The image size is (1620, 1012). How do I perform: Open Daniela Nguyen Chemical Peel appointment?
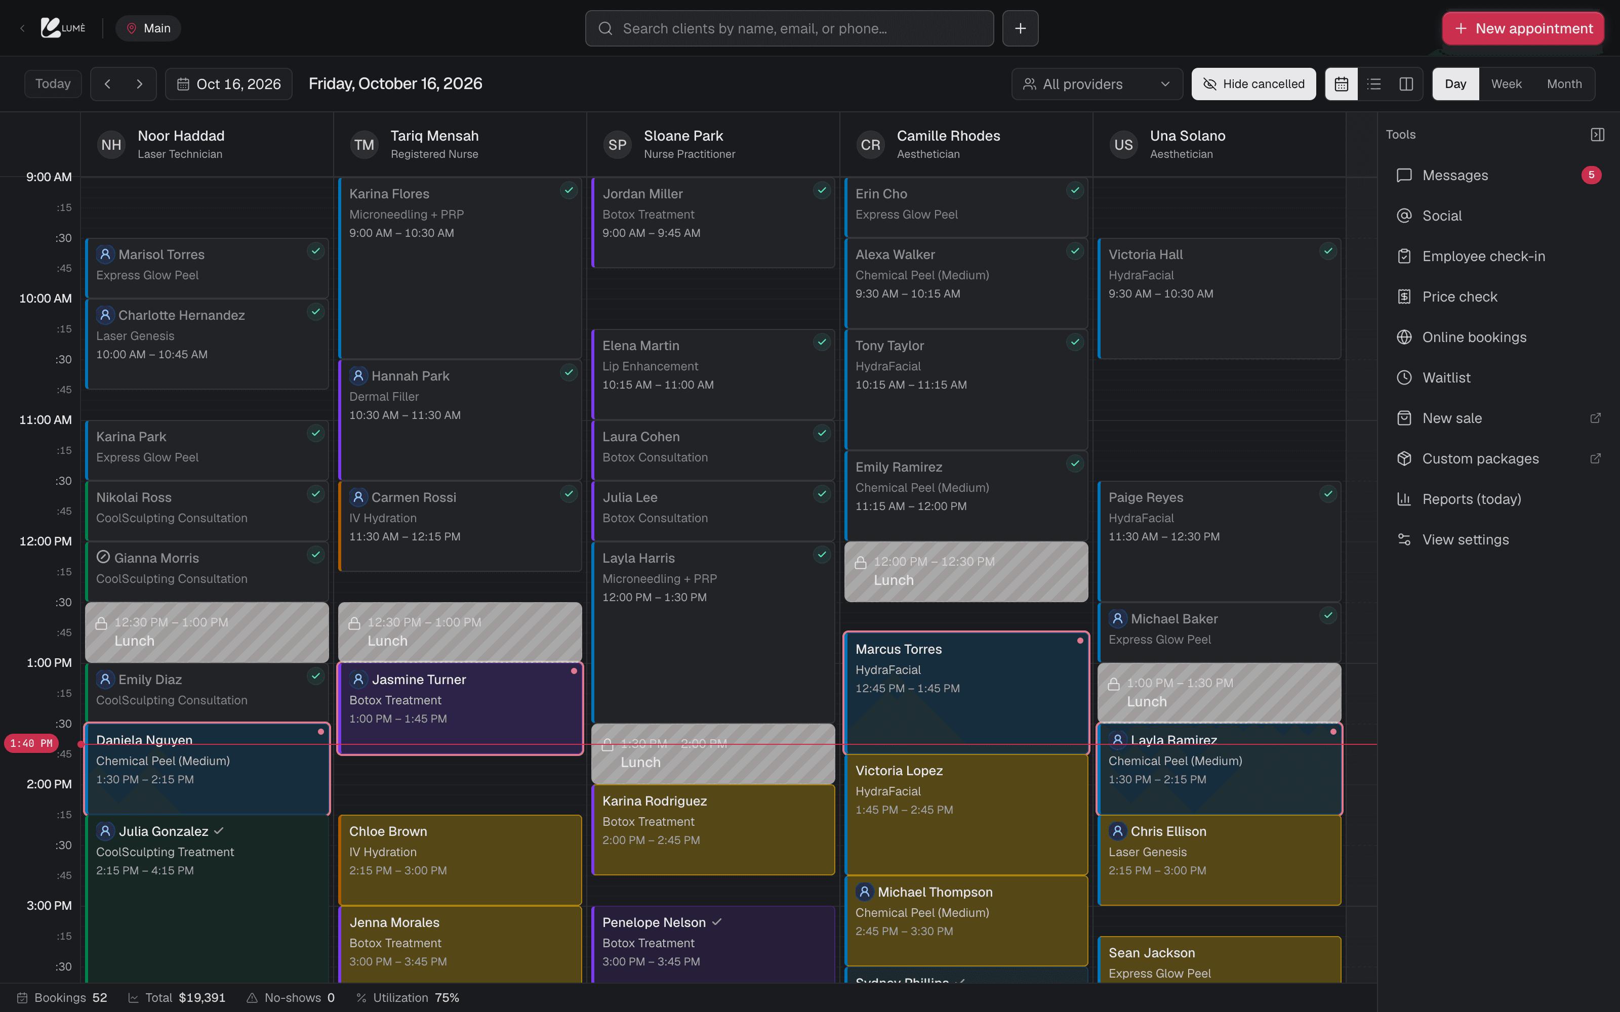click(207, 769)
